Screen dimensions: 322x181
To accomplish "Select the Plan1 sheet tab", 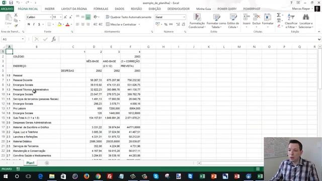I will 30,163.
